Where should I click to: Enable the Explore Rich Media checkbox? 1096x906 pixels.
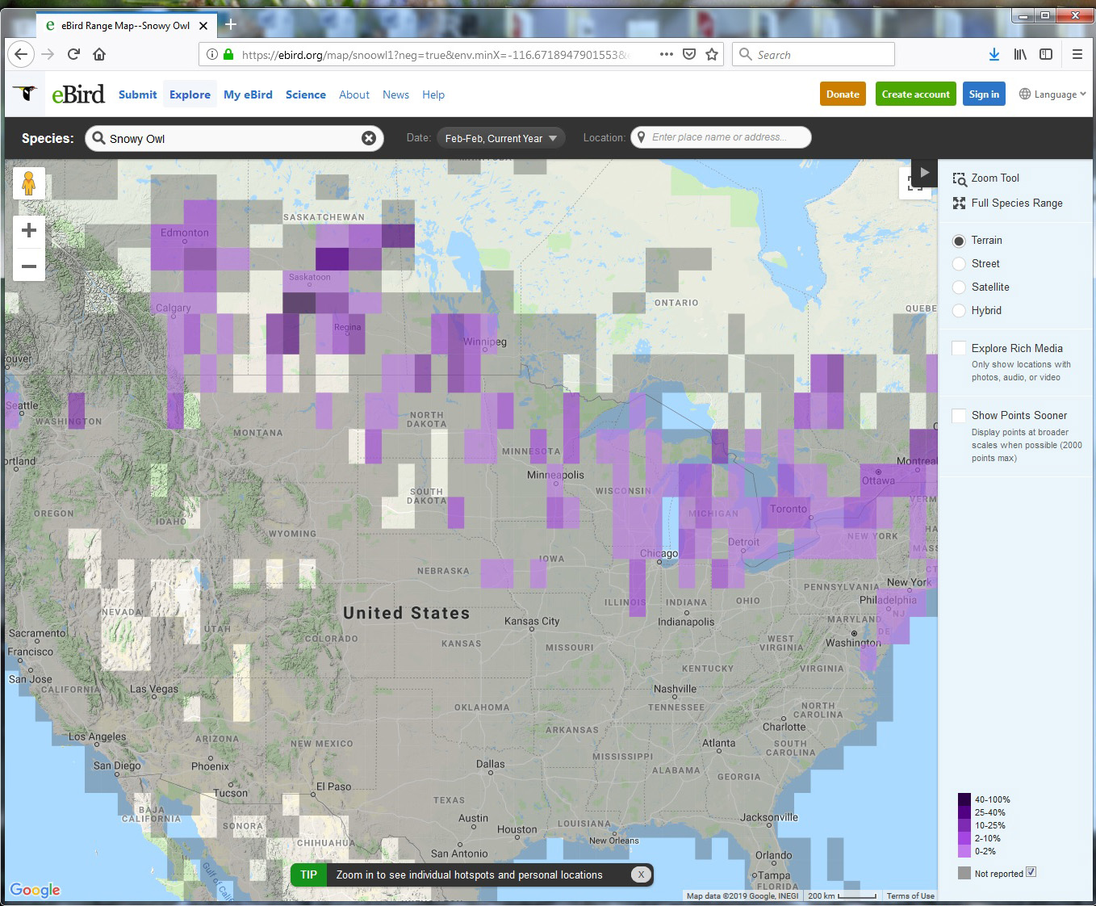[959, 348]
